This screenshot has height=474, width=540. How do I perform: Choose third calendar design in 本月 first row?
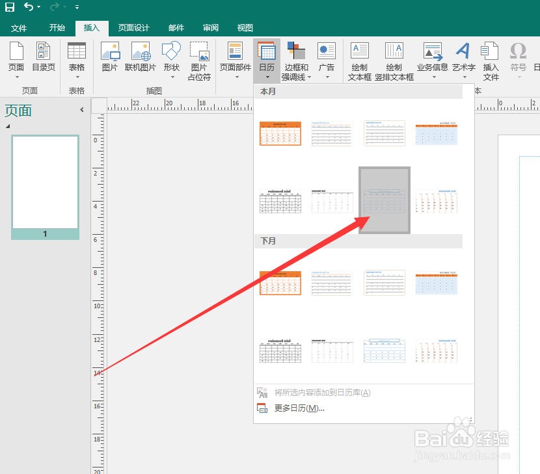click(385, 133)
